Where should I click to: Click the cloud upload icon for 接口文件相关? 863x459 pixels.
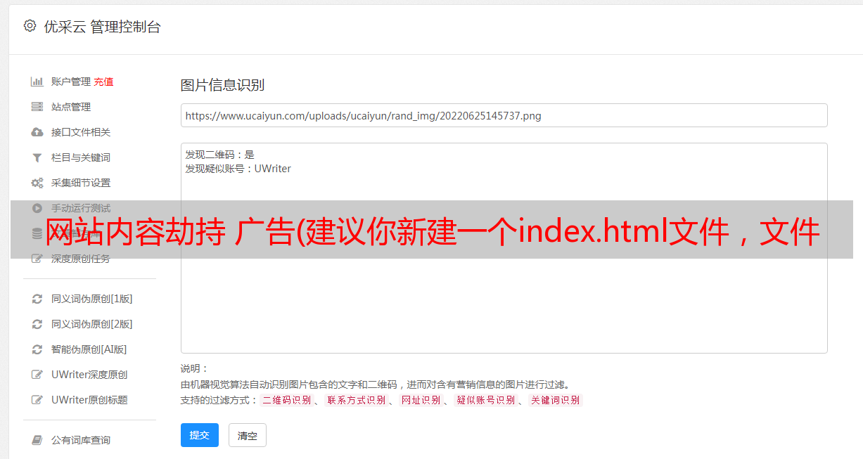(x=37, y=132)
